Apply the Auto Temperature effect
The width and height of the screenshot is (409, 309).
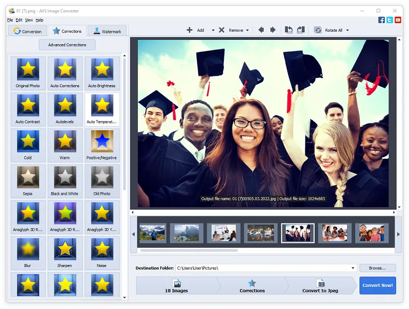(x=102, y=109)
